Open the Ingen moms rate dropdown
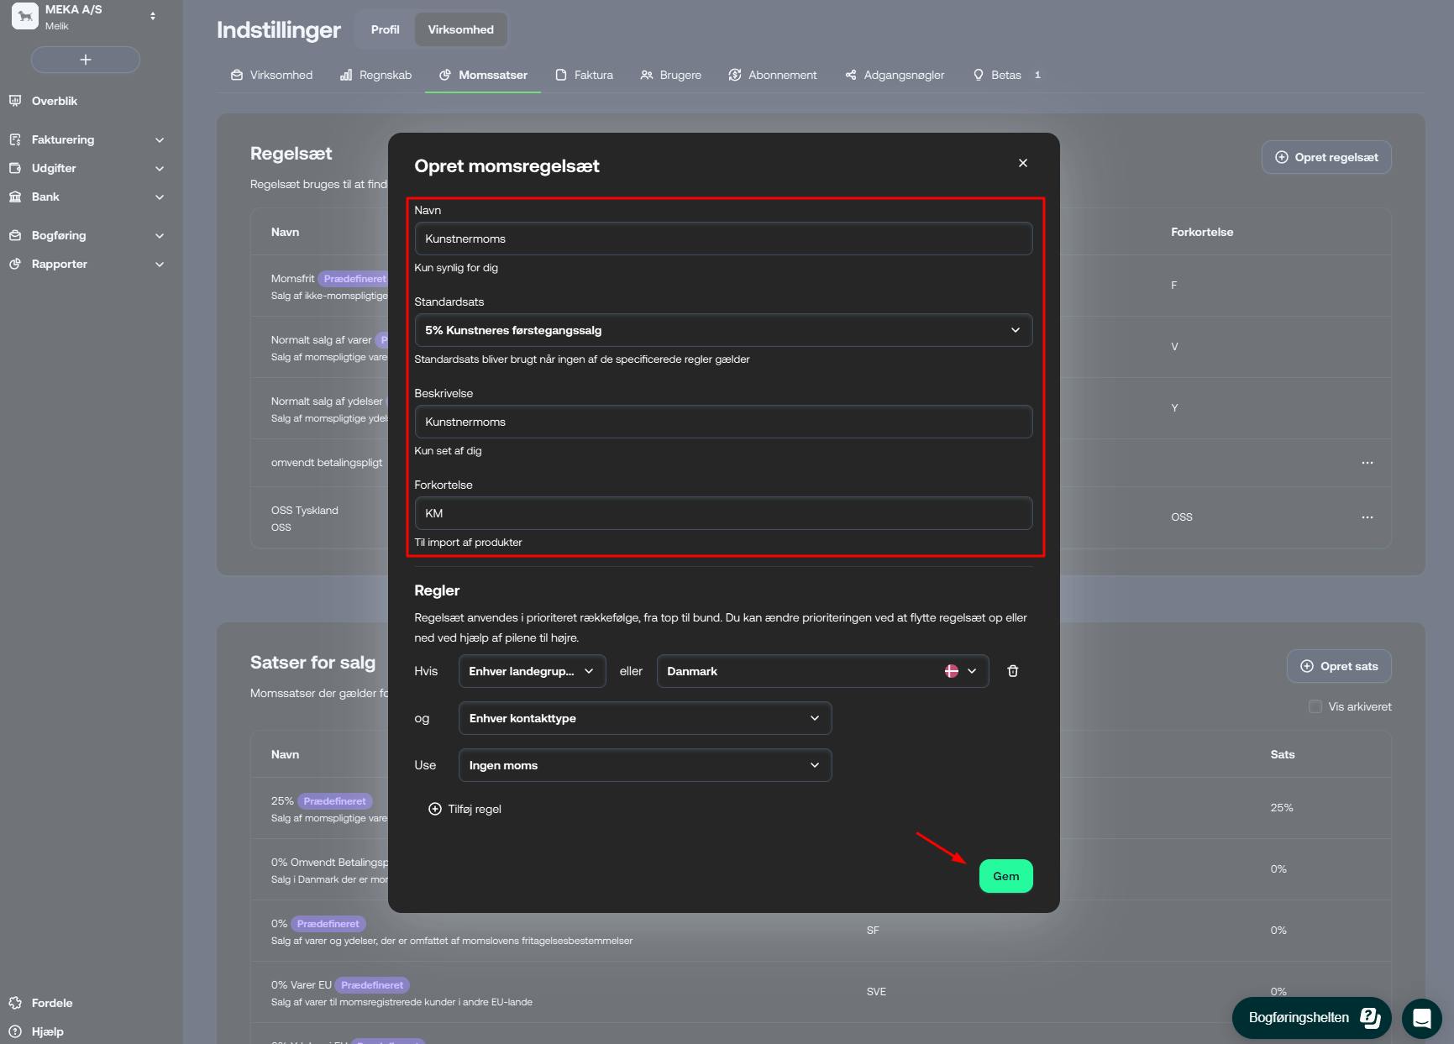Viewport: 1454px width, 1044px height. point(644,765)
